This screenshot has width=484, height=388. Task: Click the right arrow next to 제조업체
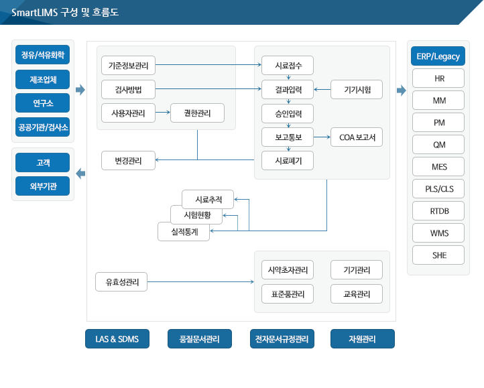point(80,90)
